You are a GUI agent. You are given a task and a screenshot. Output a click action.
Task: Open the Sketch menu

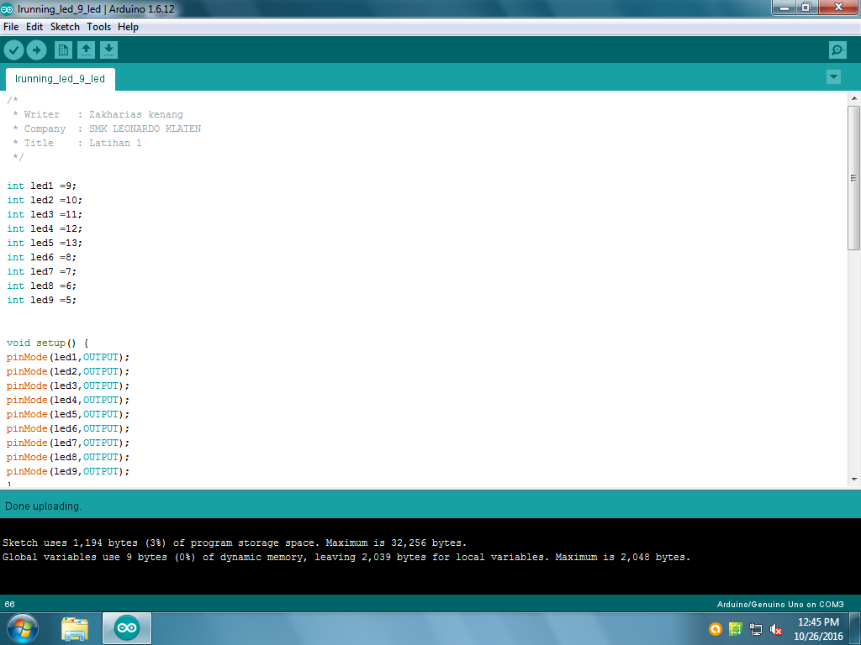pos(65,27)
